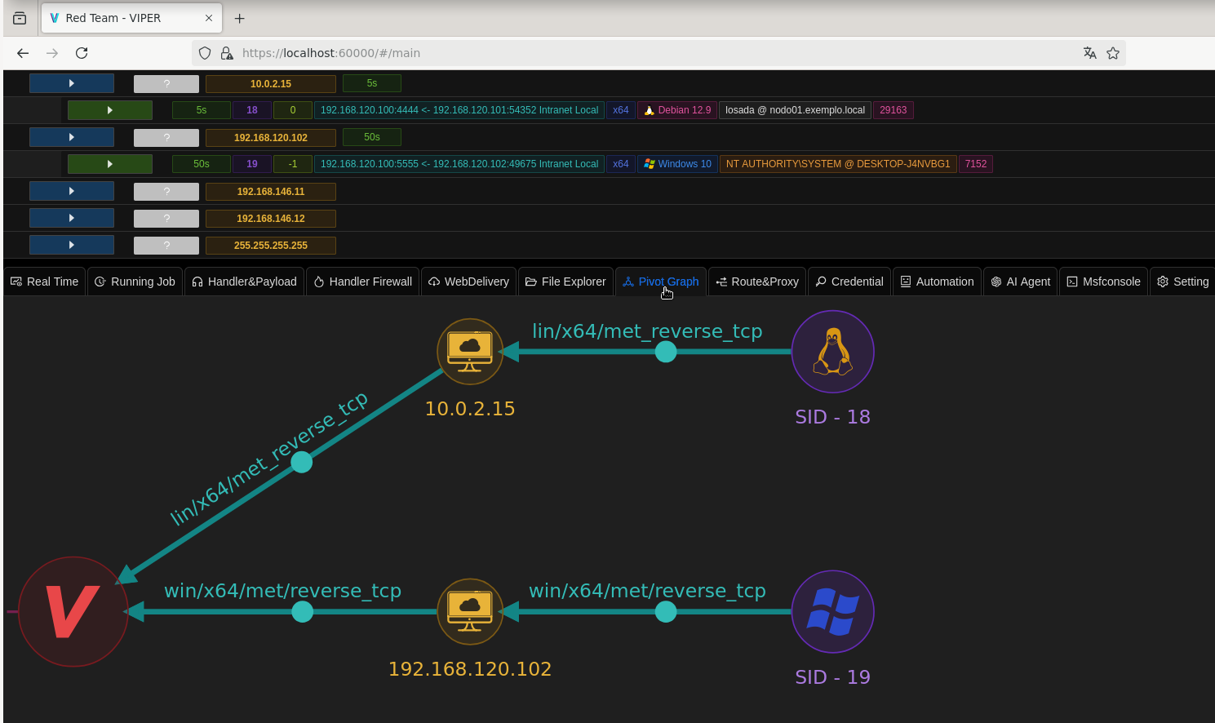Click the SID - 18 graph label

(833, 417)
